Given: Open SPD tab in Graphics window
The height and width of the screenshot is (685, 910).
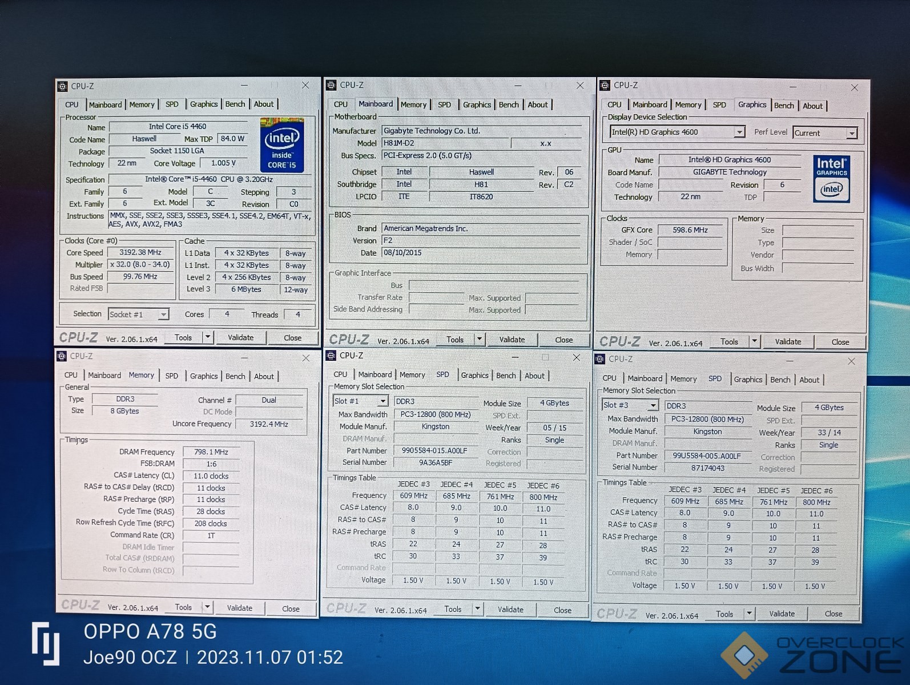Looking at the screenshot, I should click(719, 105).
